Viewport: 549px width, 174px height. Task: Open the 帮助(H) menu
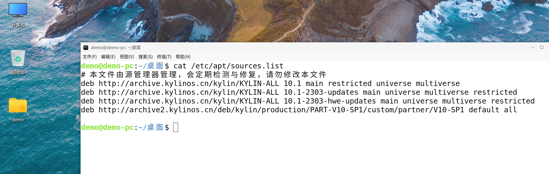tap(183, 57)
